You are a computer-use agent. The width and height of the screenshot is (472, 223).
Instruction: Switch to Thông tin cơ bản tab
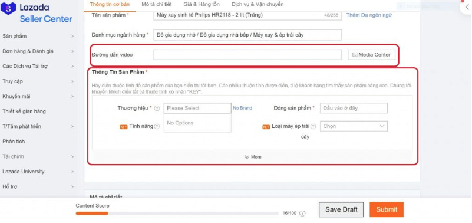point(110,4)
